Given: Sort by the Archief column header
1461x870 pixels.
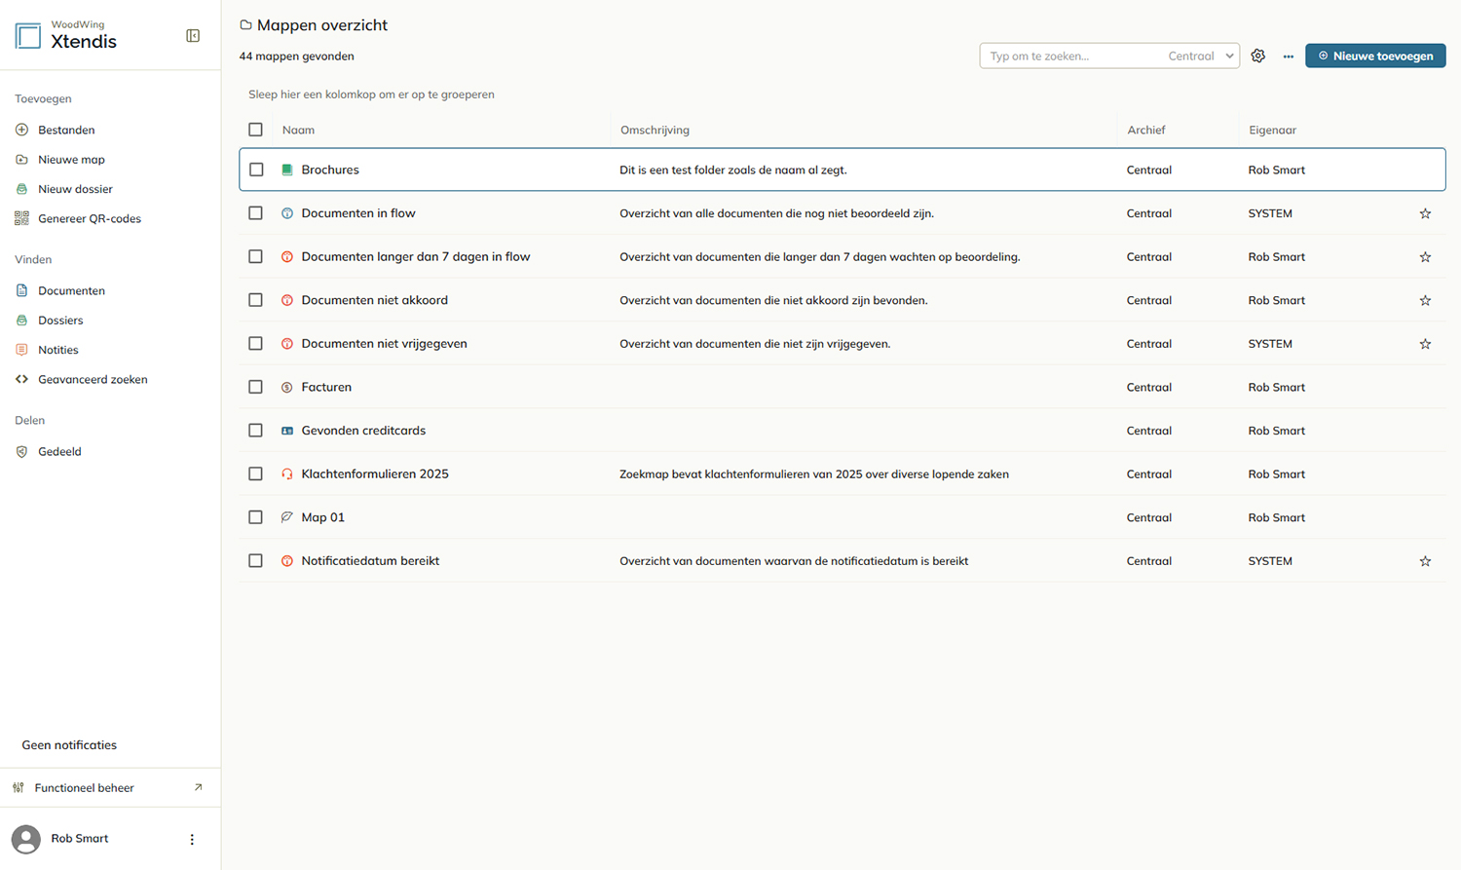Looking at the screenshot, I should click(x=1146, y=130).
